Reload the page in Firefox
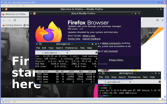This screenshot has height=104, width=167. (15, 20)
